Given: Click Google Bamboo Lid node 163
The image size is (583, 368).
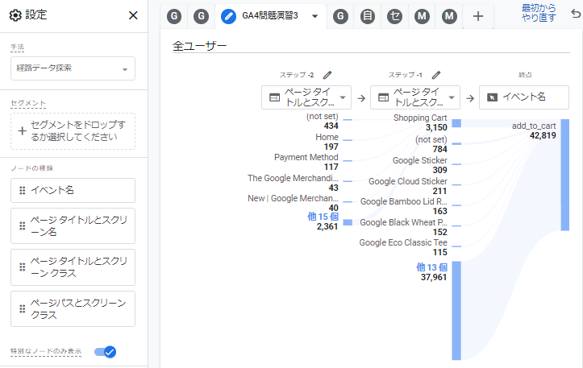Looking at the screenshot, I should [404, 206].
